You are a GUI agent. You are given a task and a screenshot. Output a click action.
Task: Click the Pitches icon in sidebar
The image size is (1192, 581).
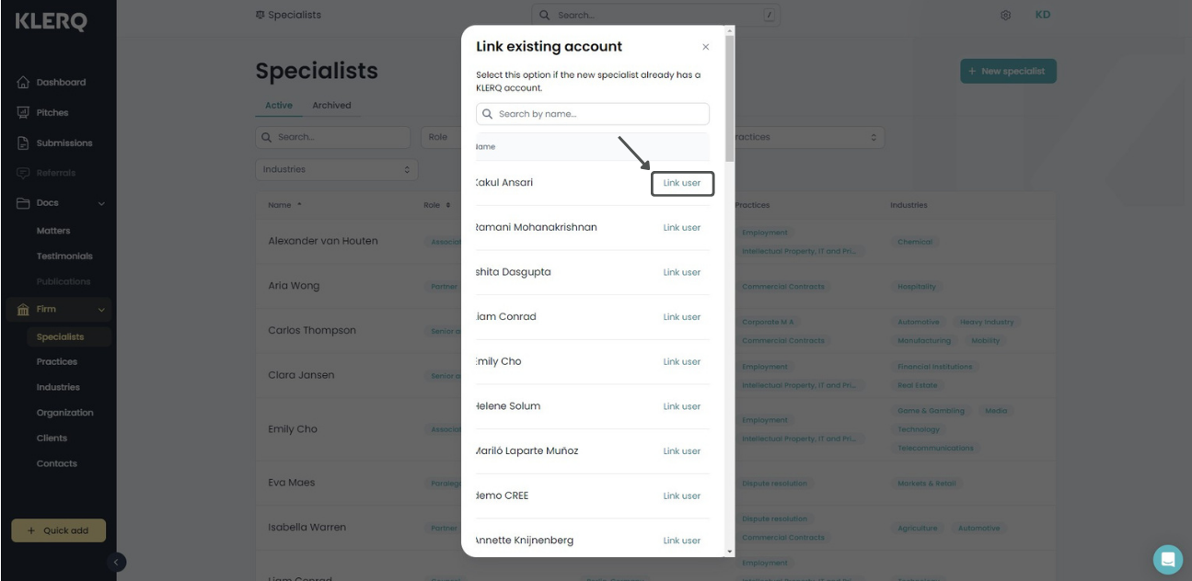coord(24,112)
